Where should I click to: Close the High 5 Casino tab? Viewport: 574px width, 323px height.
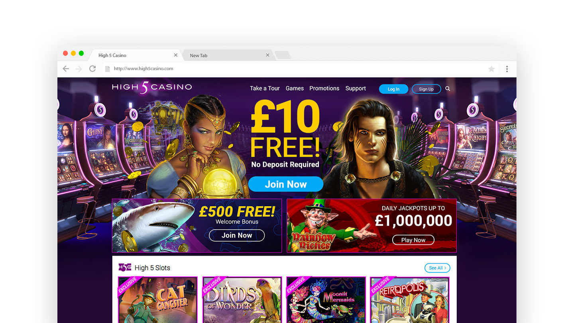point(176,55)
